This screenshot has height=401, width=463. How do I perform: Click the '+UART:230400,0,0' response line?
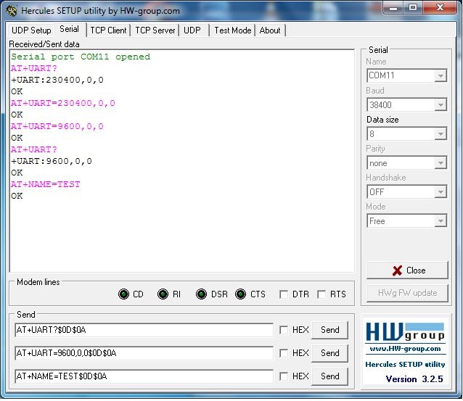(x=57, y=80)
